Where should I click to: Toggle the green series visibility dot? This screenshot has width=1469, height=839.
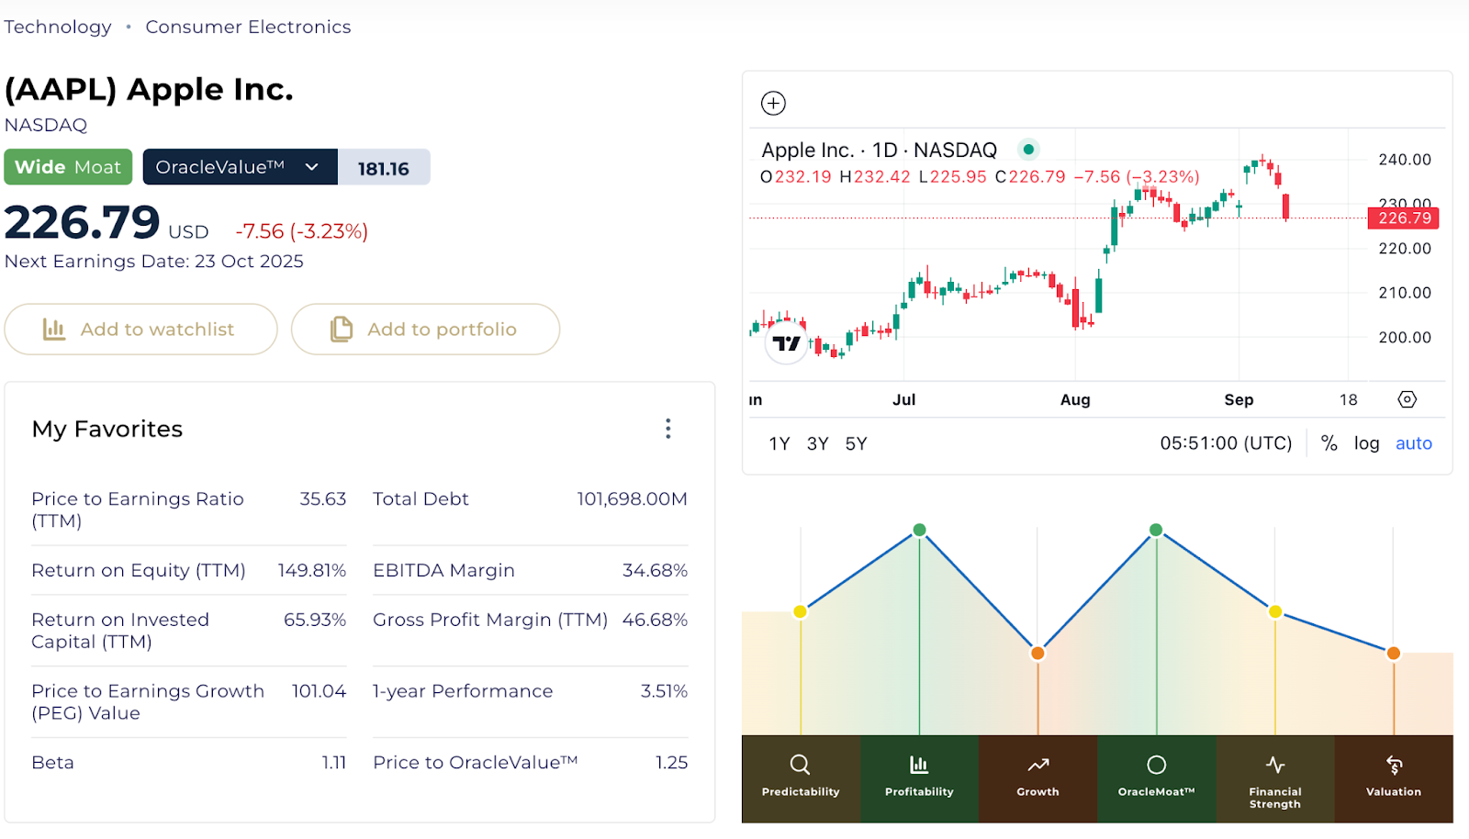coord(1028,148)
